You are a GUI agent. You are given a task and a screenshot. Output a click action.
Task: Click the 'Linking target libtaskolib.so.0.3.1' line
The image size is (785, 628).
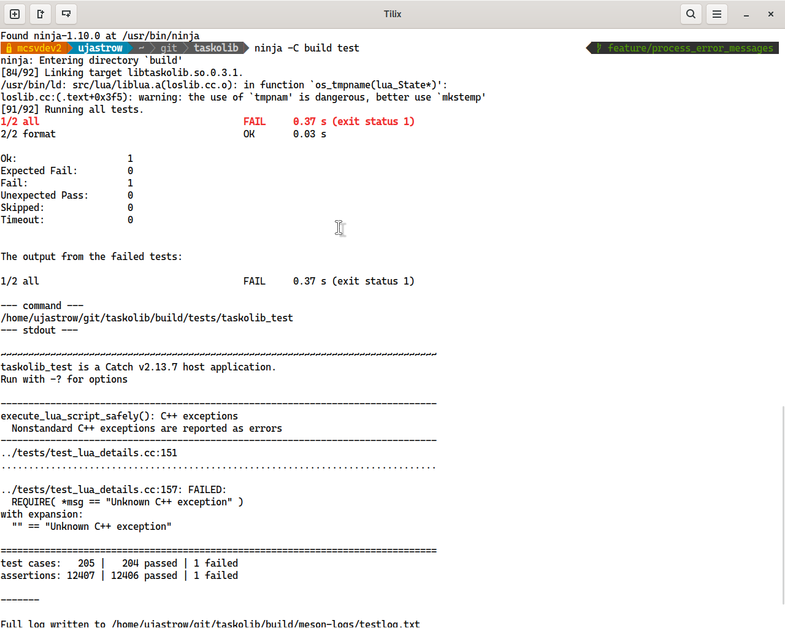pyautogui.click(x=122, y=72)
